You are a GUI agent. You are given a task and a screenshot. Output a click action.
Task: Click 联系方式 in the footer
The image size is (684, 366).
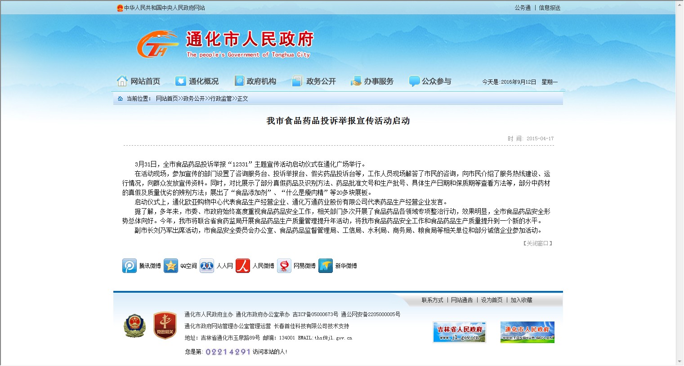click(x=432, y=300)
